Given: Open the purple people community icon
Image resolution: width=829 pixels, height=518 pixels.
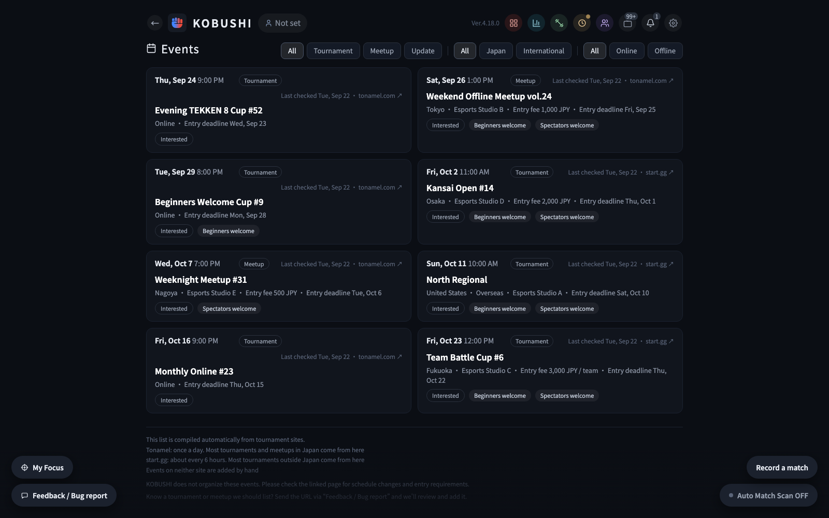Looking at the screenshot, I should 605,23.
